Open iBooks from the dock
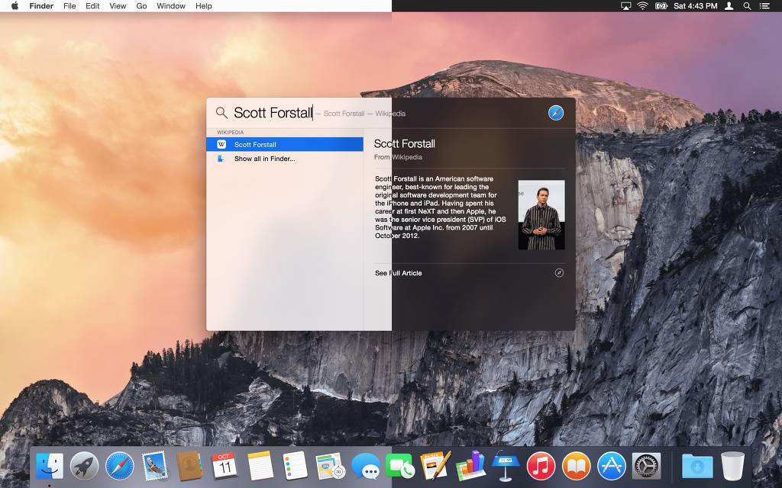 [x=577, y=465]
